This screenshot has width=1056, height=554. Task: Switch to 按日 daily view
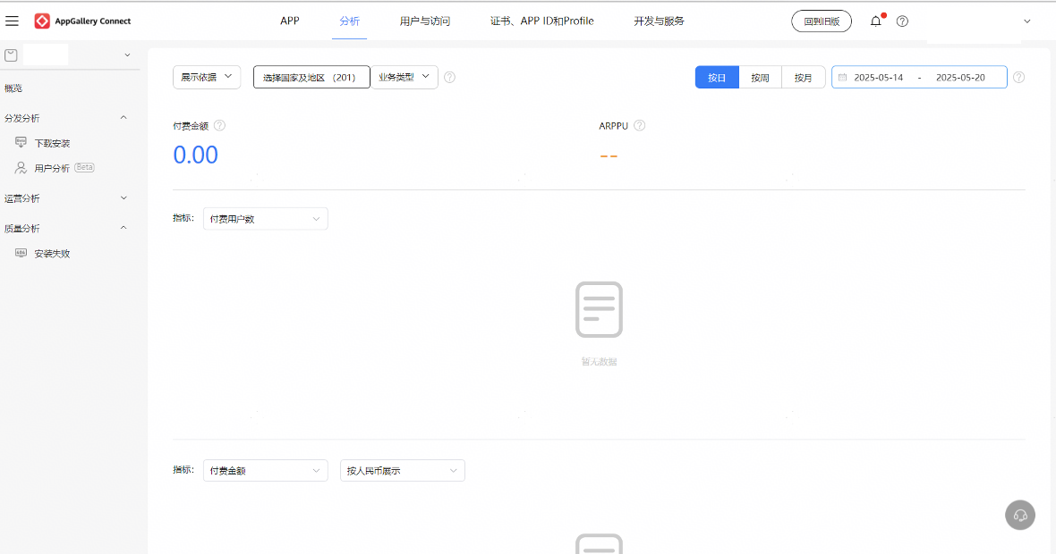(717, 78)
